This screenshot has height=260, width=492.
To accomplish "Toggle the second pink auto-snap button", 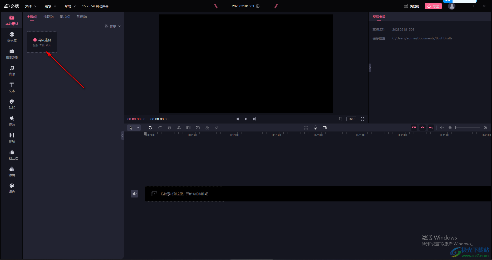I will pyautogui.click(x=423, y=128).
